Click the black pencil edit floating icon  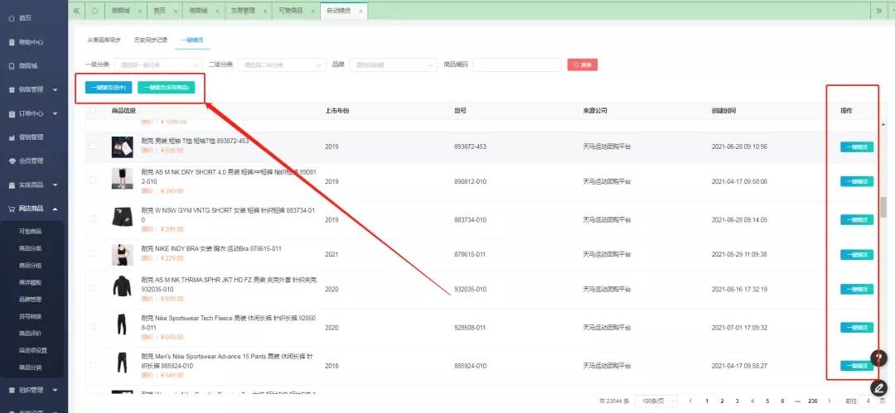pyautogui.click(x=879, y=387)
